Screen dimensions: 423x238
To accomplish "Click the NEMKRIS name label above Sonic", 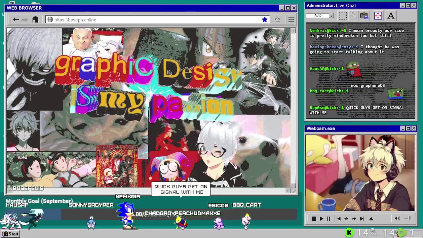I will [x=128, y=196].
